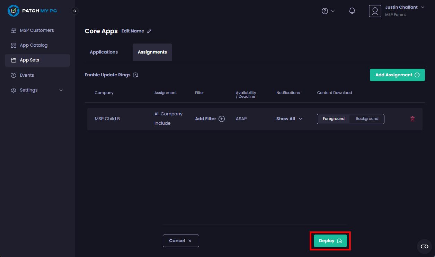Select Foreground content download mode
This screenshot has height=257, width=435.
tap(333, 118)
